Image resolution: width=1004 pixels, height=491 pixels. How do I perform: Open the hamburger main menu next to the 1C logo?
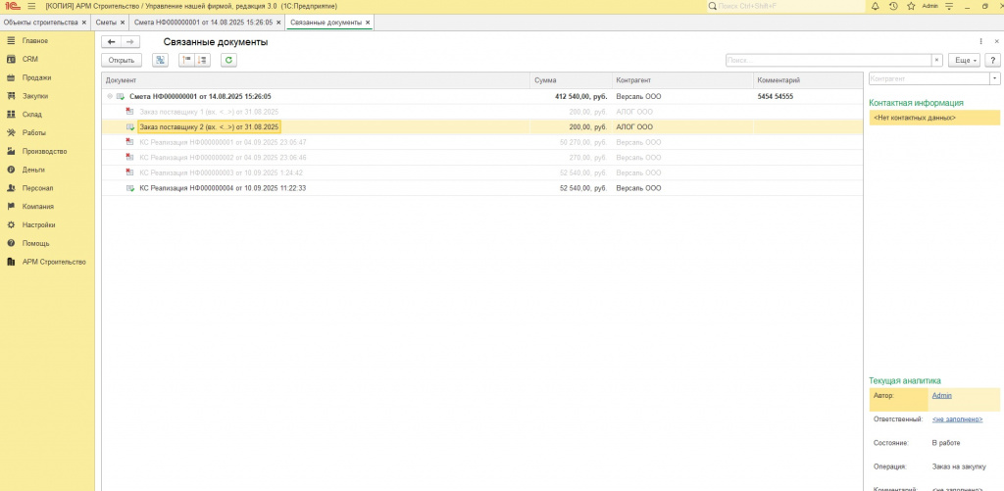[31, 6]
